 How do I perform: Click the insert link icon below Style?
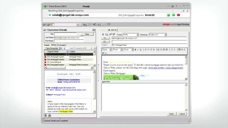tap(103, 53)
